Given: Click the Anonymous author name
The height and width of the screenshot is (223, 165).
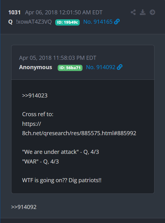Looking at the screenshot, I should pyautogui.click(x=36, y=67).
